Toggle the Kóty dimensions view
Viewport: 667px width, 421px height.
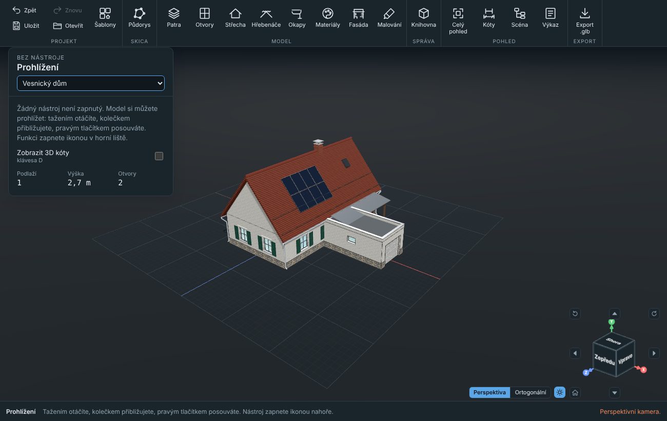point(489,18)
